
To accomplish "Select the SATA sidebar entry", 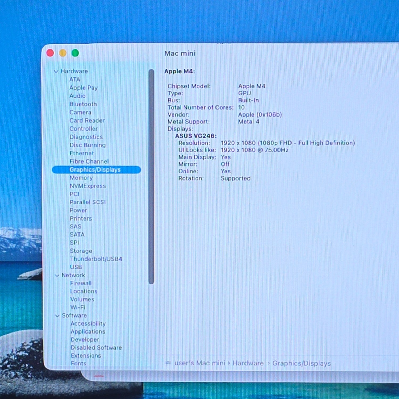I will [77, 235].
